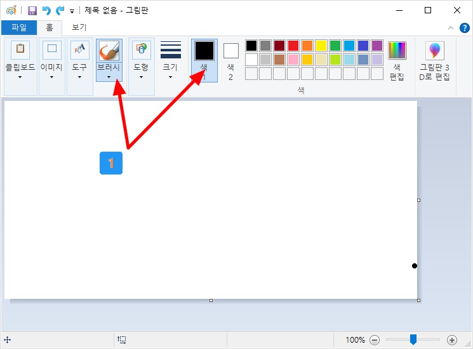This screenshot has height=349, width=473.
Task: Expand the 크기 dropdown arrow
Action: click(170, 77)
